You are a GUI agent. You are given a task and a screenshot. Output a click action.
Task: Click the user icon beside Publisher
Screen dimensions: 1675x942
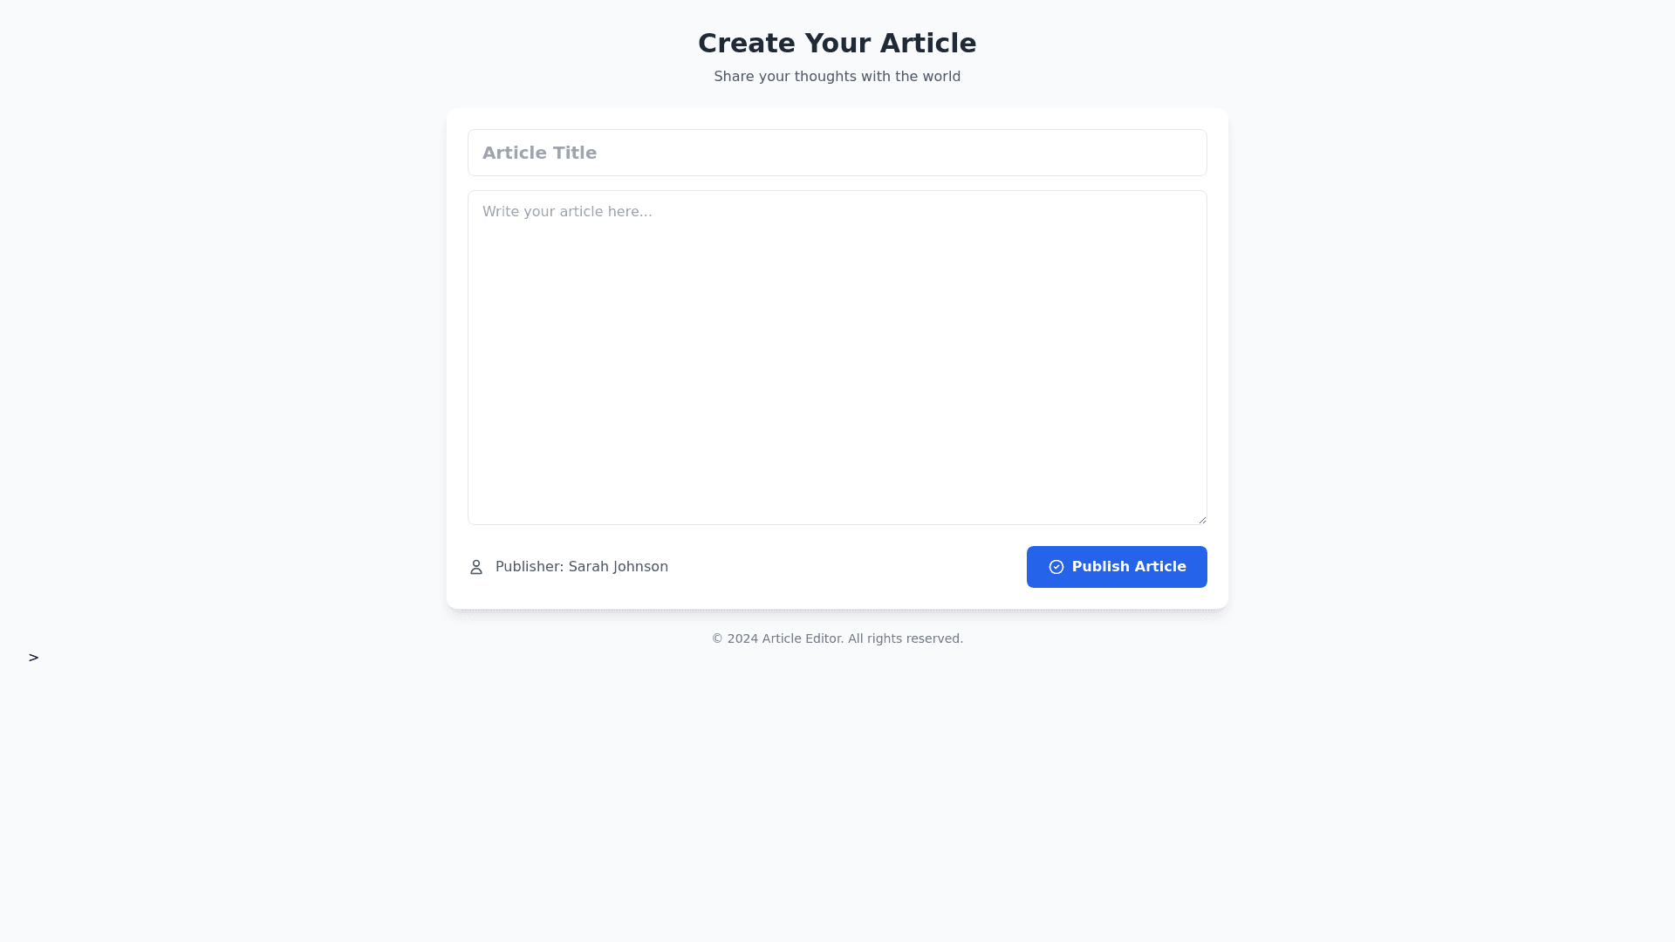click(476, 567)
